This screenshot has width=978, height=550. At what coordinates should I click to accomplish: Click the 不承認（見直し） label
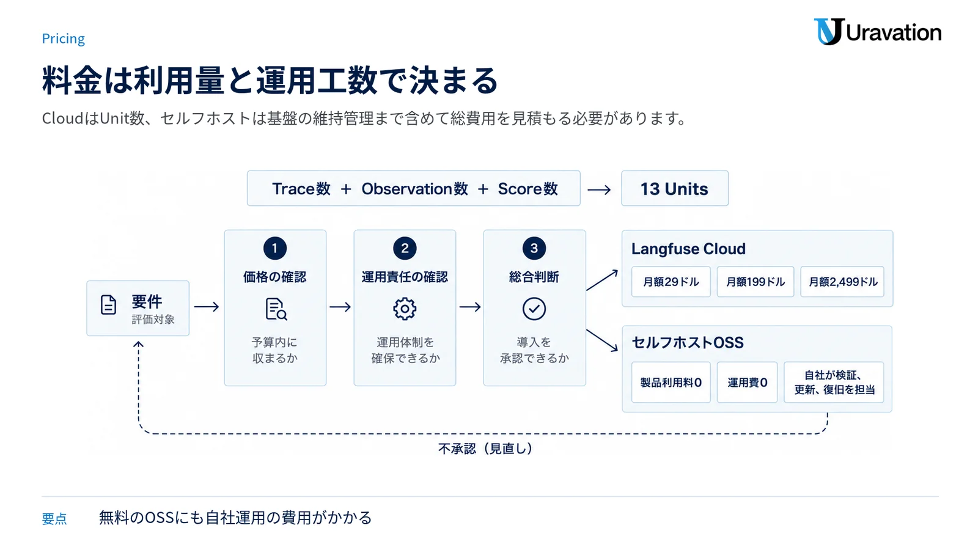click(486, 449)
